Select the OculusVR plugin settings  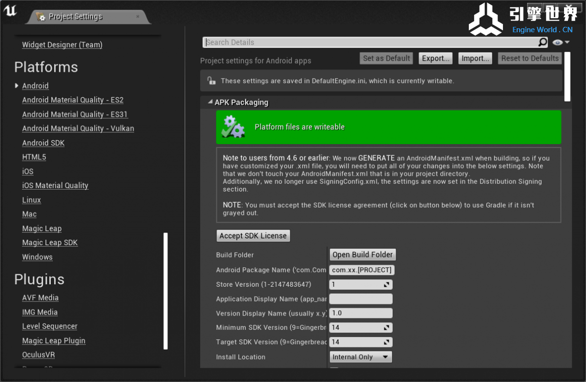click(39, 355)
